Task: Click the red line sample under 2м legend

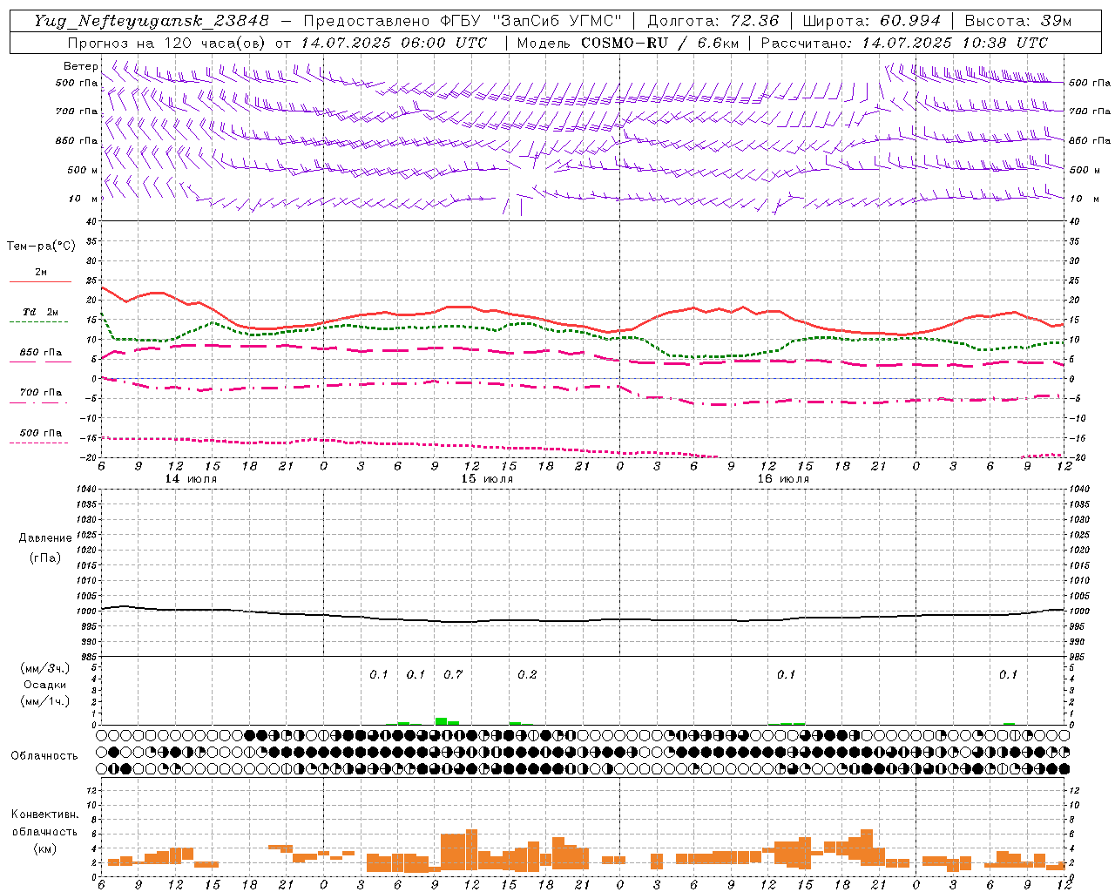Action: (x=40, y=281)
